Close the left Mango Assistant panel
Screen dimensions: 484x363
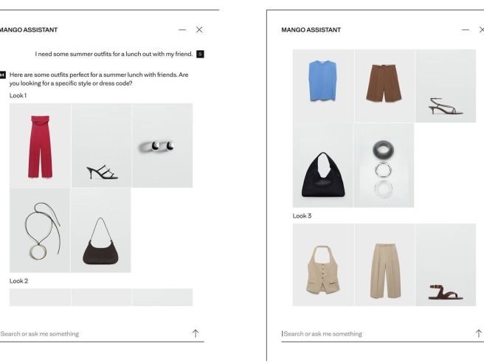[x=199, y=30]
